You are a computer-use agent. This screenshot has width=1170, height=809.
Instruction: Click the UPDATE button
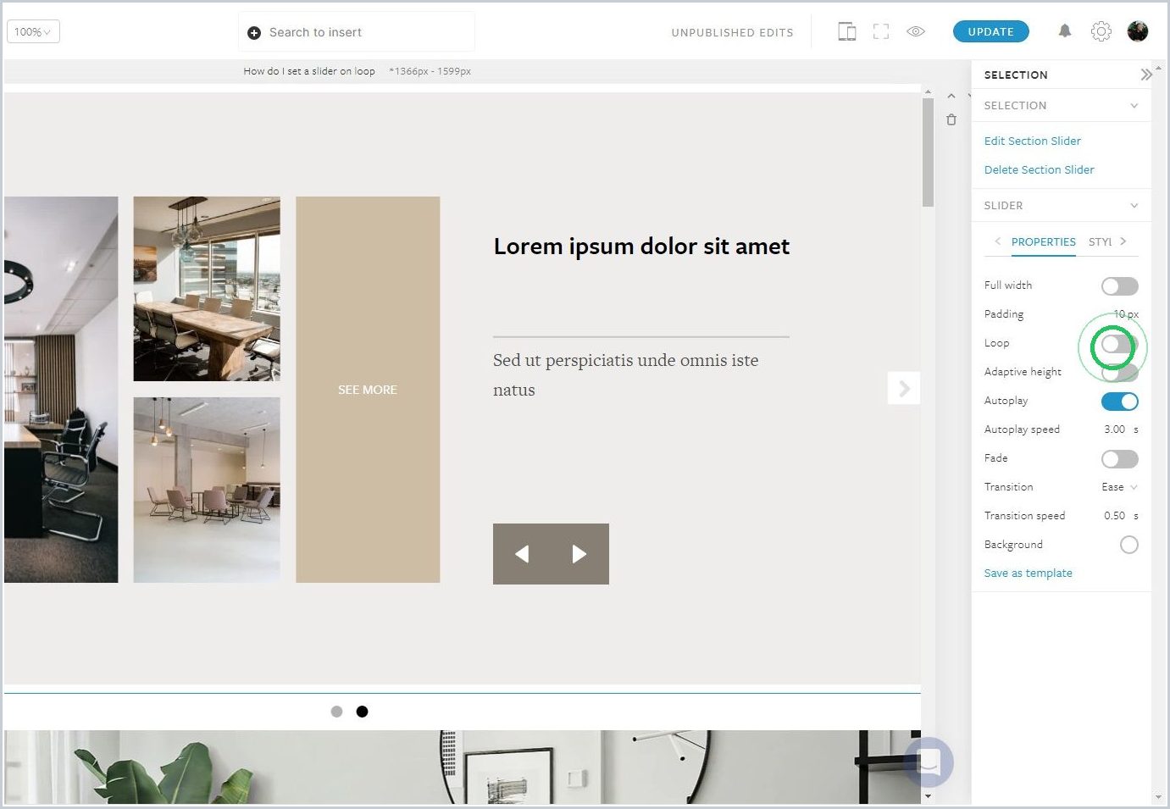[x=991, y=32]
